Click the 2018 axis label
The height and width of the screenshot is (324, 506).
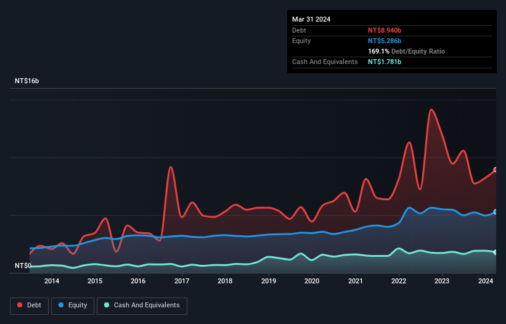click(225, 281)
